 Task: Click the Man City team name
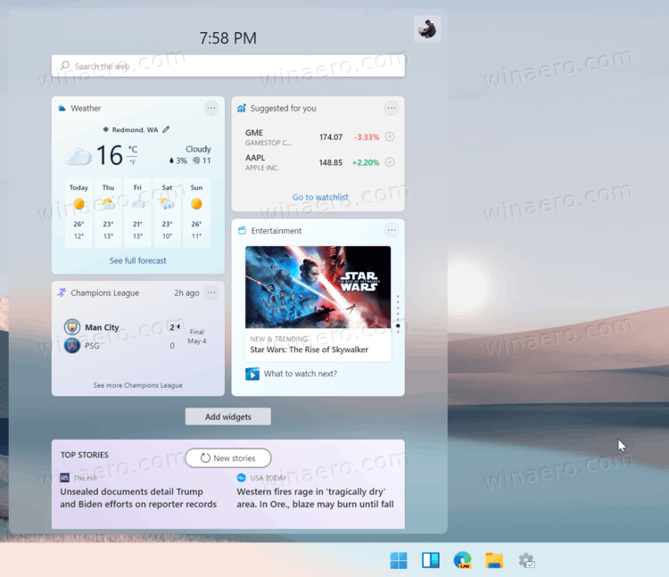(102, 327)
